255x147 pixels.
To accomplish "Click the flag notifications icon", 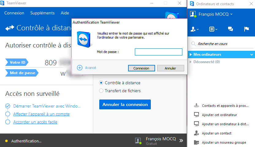I will click(246, 29).
